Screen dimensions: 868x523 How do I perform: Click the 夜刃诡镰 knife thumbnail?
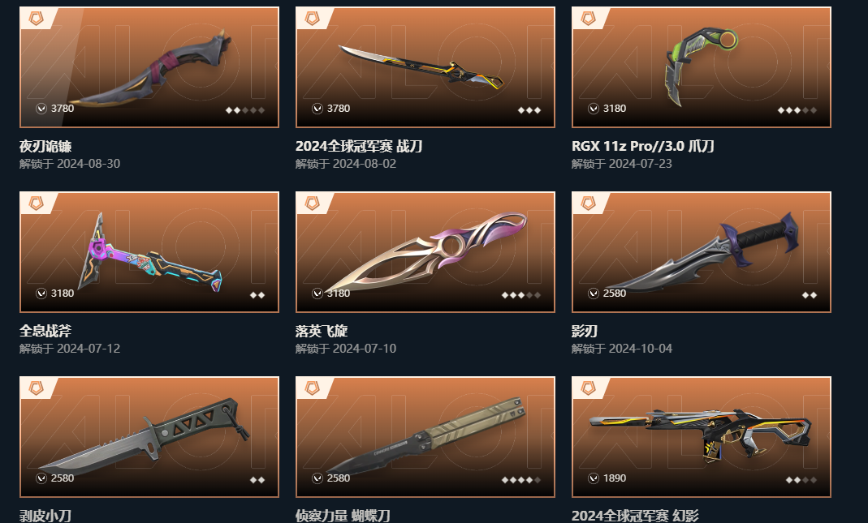pos(149,67)
